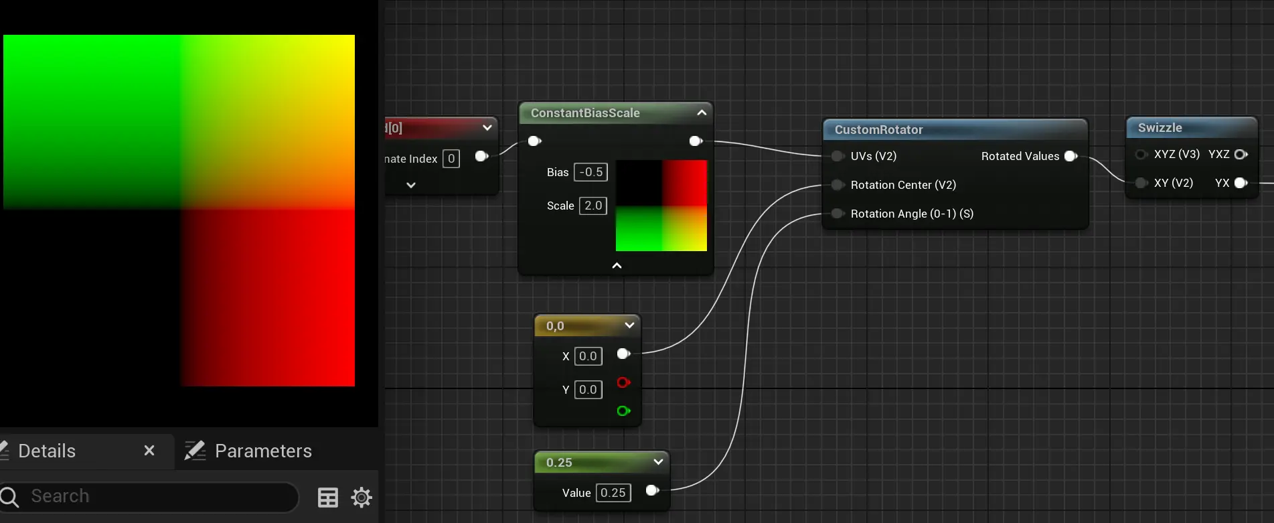Expand the 0.25 constant node chevron
Viewport: 1274px width, 523px height.
[x=658, y=462]
